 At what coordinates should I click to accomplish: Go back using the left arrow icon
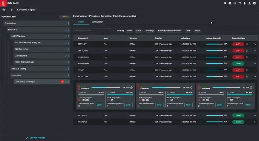click(x=12, y=10)
